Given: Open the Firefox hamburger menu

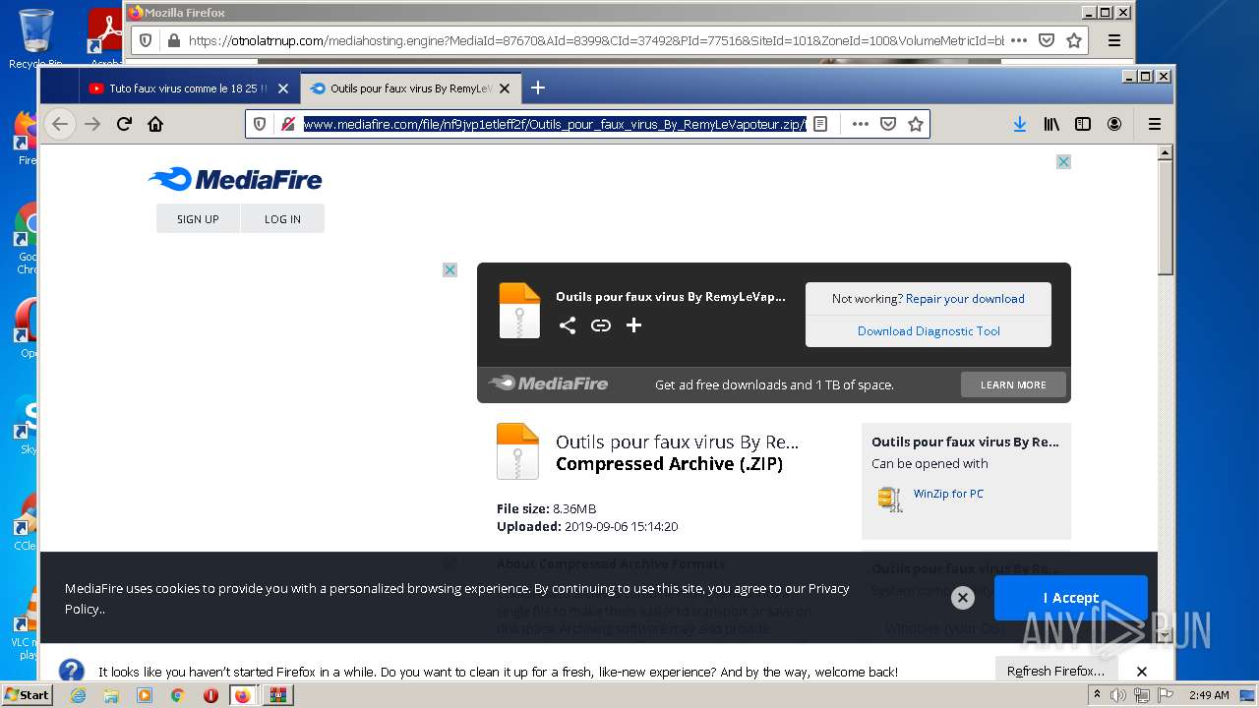Looking at the screenshot, I should 1155,124.
